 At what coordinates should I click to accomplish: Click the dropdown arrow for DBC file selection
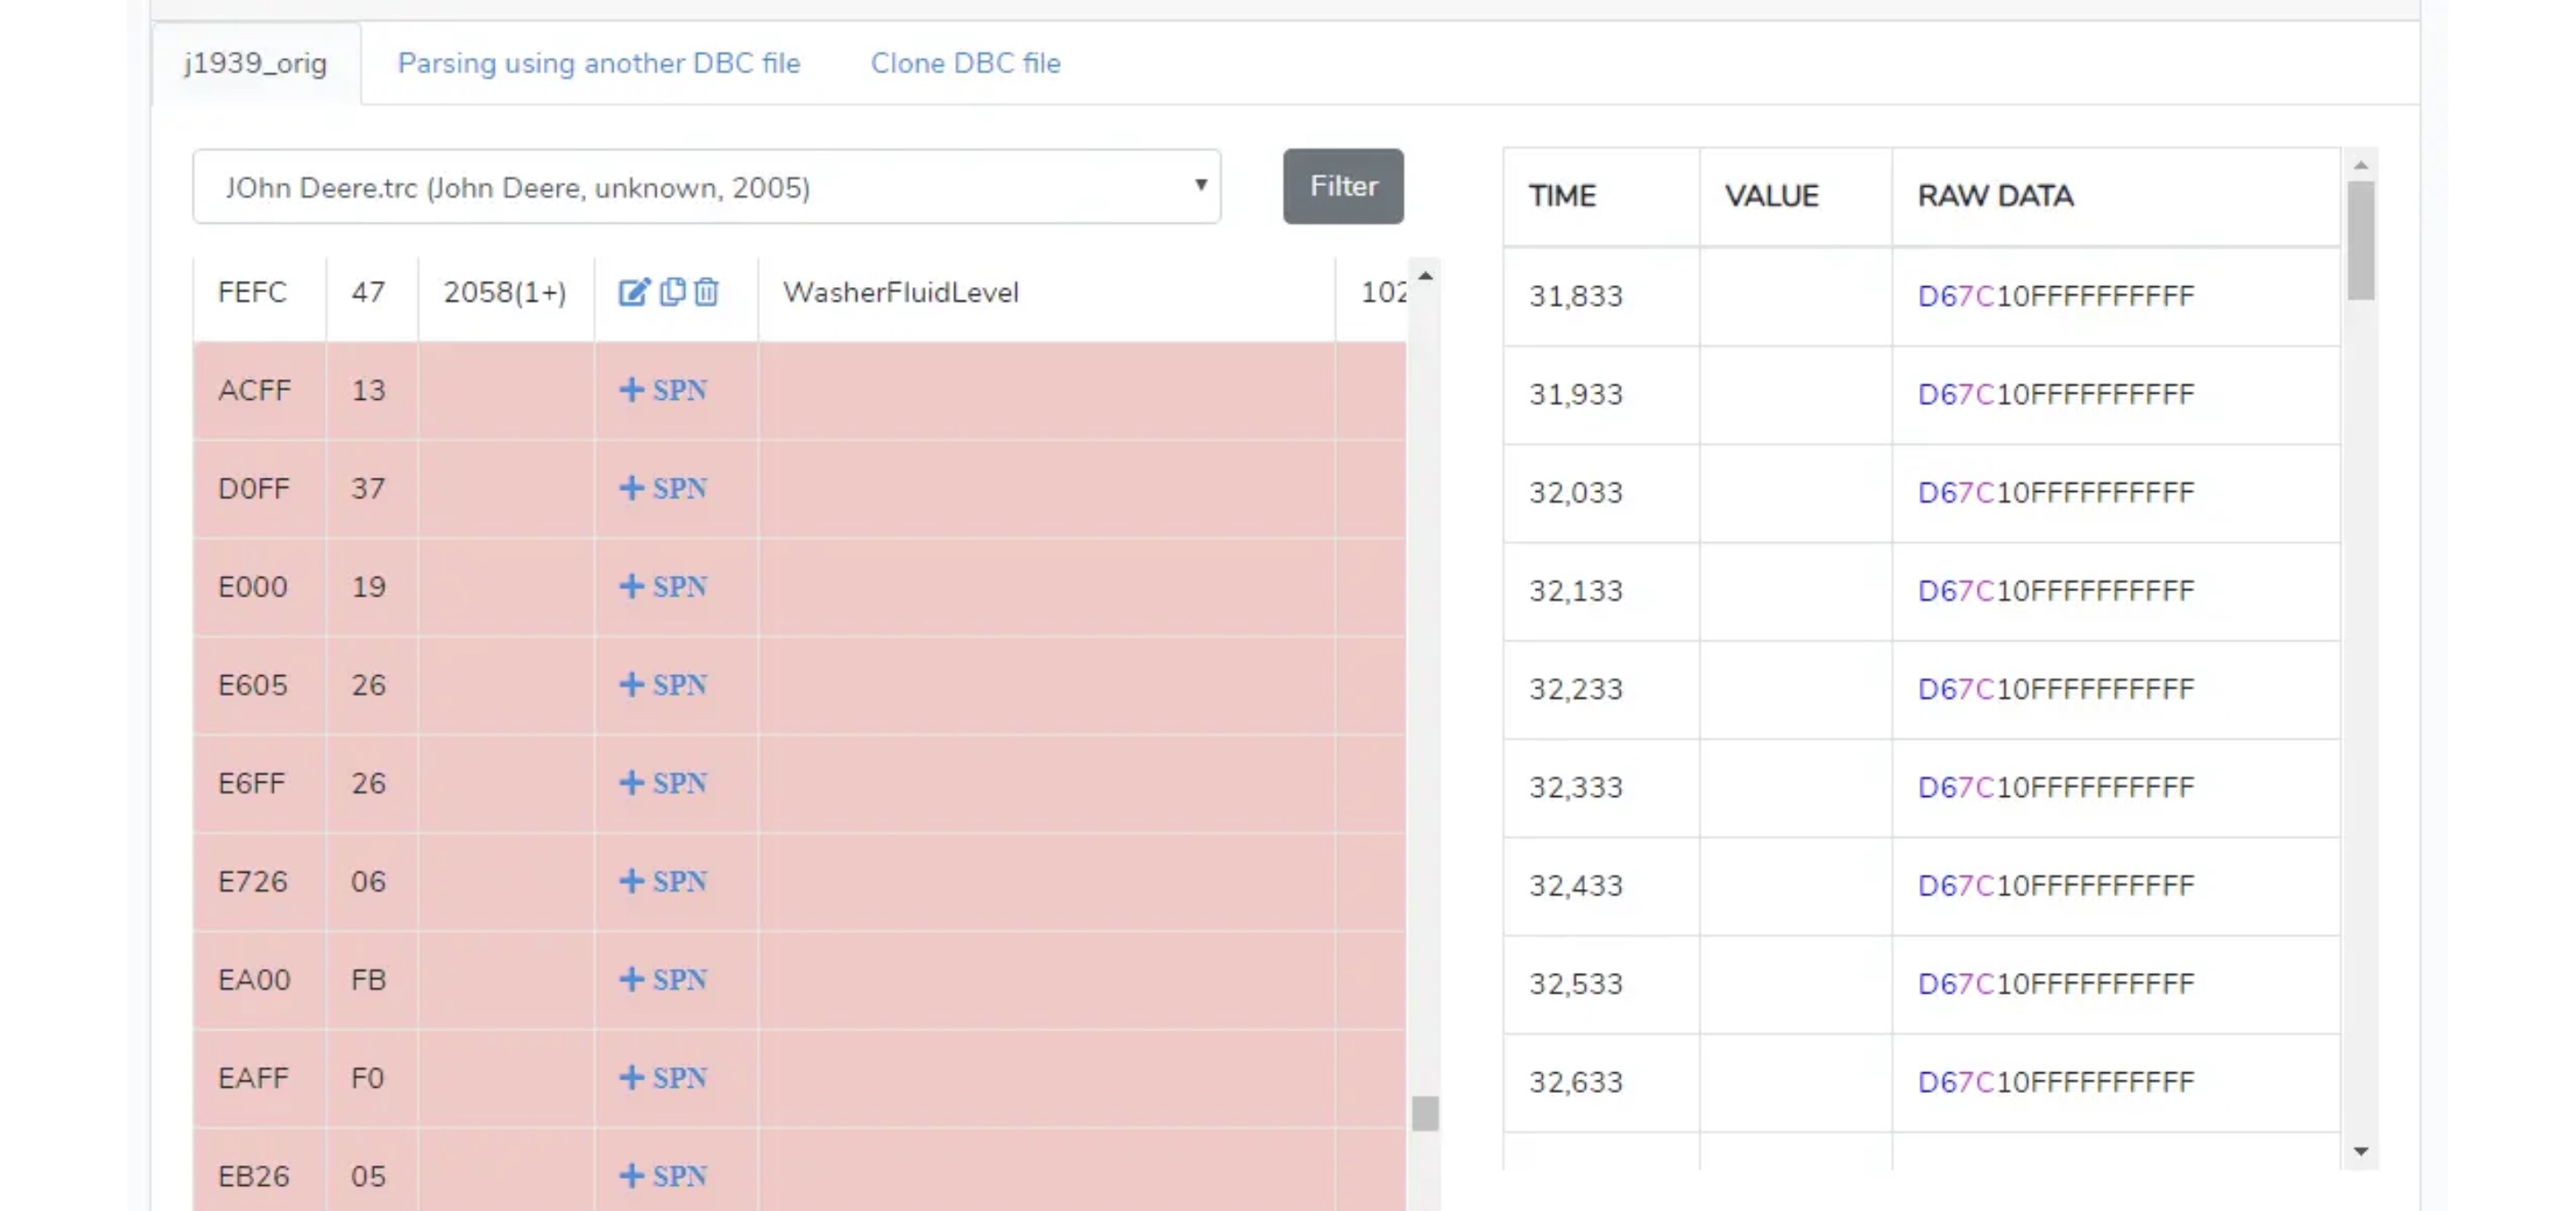pyautogui.click(x=1199, y=186)
